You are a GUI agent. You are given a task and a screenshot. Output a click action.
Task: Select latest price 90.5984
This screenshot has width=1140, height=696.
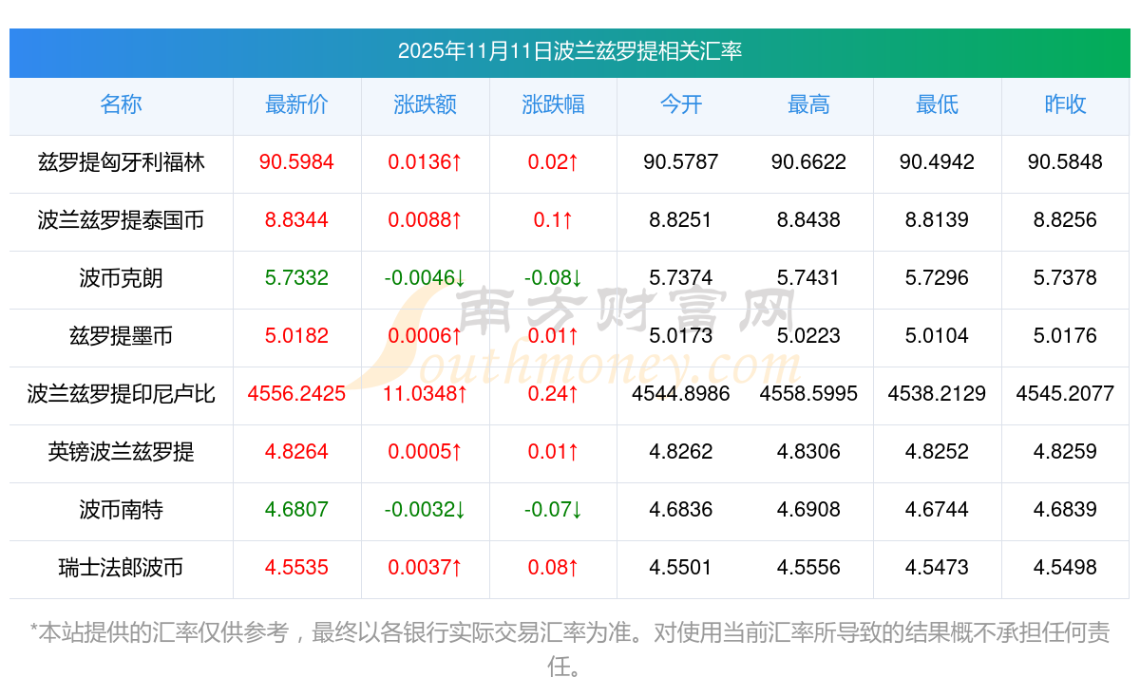(x=296, y=162)
